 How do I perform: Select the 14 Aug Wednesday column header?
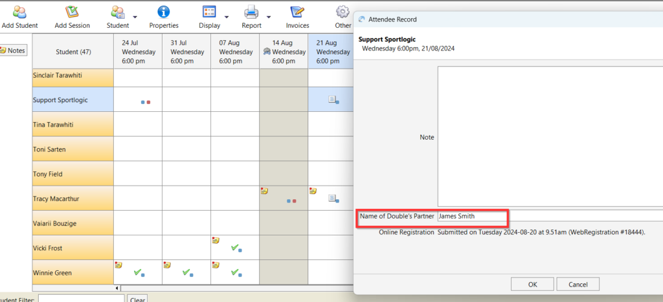(x=284, y=52)
